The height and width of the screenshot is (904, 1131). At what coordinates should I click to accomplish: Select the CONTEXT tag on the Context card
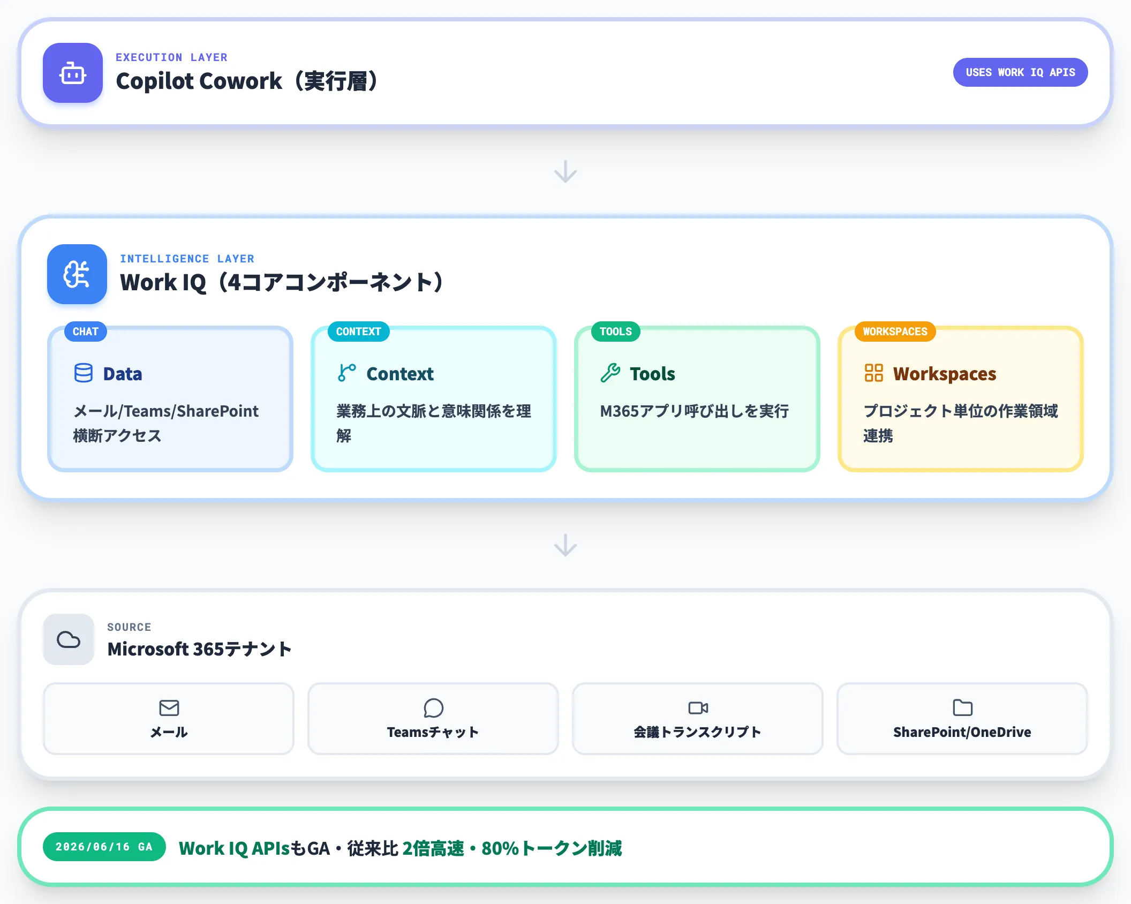pyautogui.click(x=358, y=332)
